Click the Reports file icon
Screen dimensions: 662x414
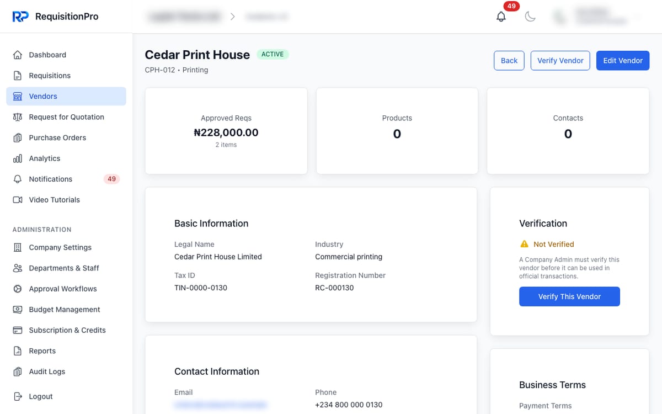18,351
